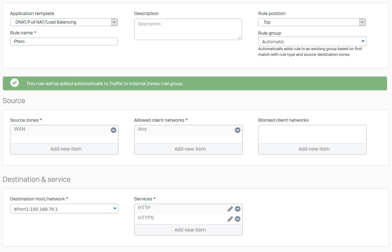Select the WAN entry in Source zones

[x=57, y=130]
